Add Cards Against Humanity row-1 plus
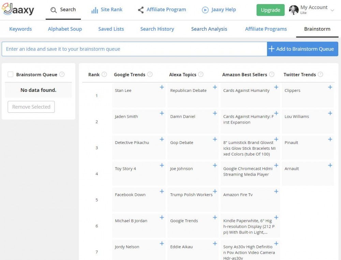341x260 pixels. [x=276, y=87]
